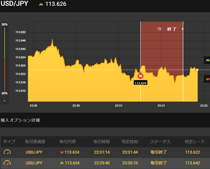Click the green up-arrow High button

coord(207,60)
